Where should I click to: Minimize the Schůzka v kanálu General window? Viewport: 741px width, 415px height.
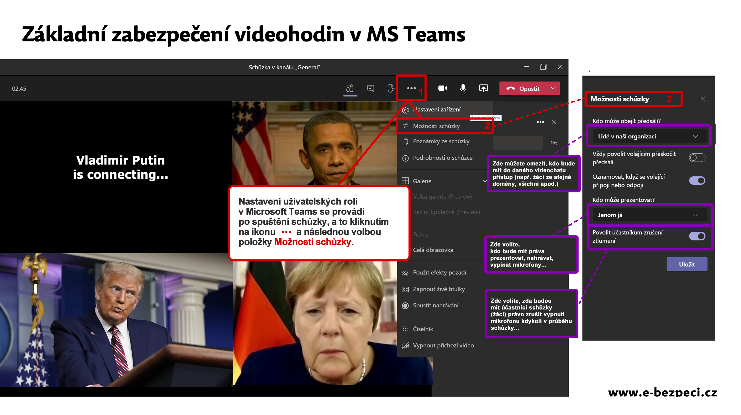tap(526, 67)
